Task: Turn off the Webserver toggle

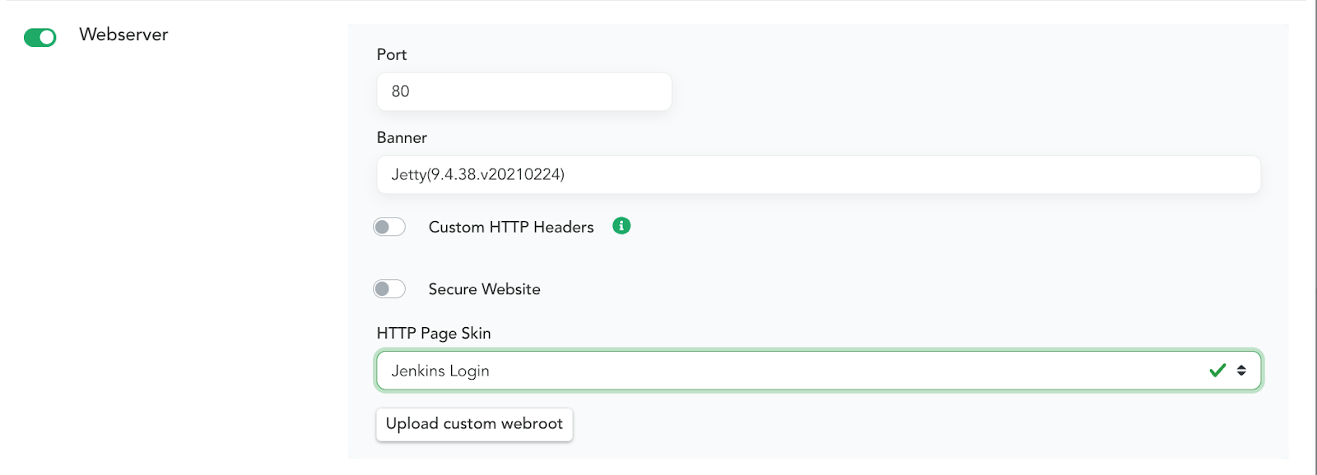Action: (40, 37)
